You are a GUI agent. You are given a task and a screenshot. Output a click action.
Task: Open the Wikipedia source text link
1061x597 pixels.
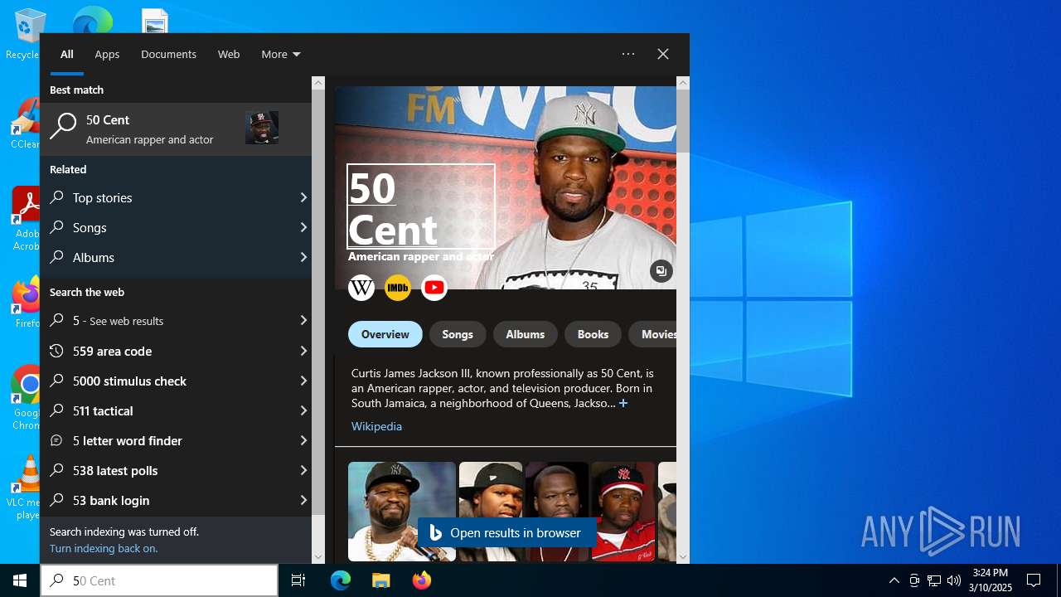(376, 426)
